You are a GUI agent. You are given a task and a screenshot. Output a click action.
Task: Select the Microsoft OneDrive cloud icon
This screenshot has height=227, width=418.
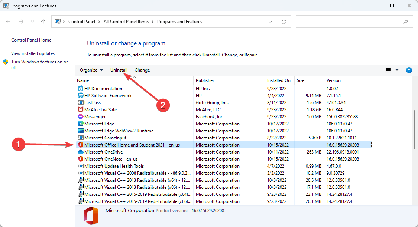(80, 152)
